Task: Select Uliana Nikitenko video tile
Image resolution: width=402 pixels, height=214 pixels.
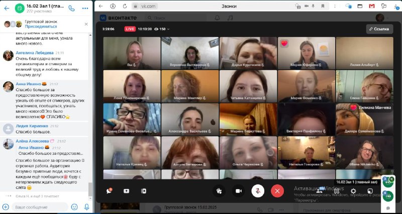Action: (x=365, y=153)
